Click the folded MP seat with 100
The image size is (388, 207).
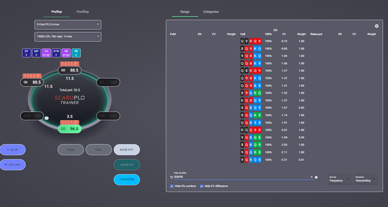tap(109, 116)
